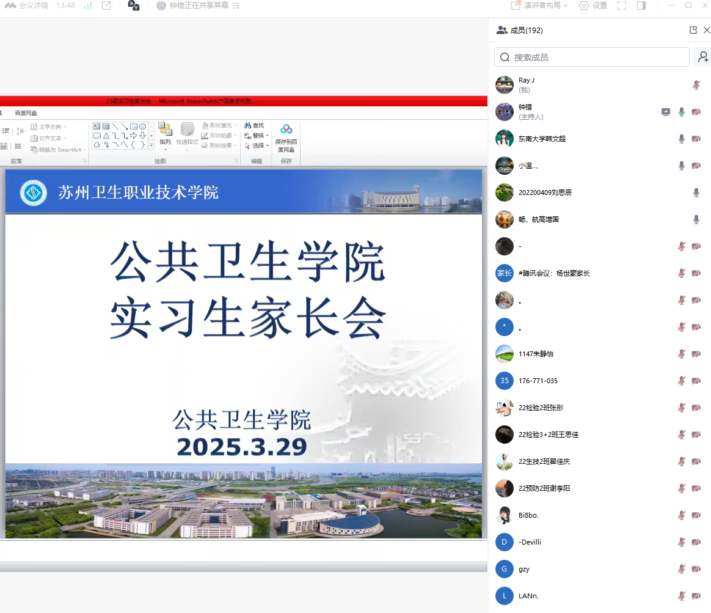This screenshot has height=613, width=711.
Task: Open 设置 settings
Action: click(593, 6)
